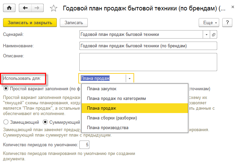Viewport: 236px width, 163px height.
Task: Open help with the question mark button
Action: click(228, 22)
